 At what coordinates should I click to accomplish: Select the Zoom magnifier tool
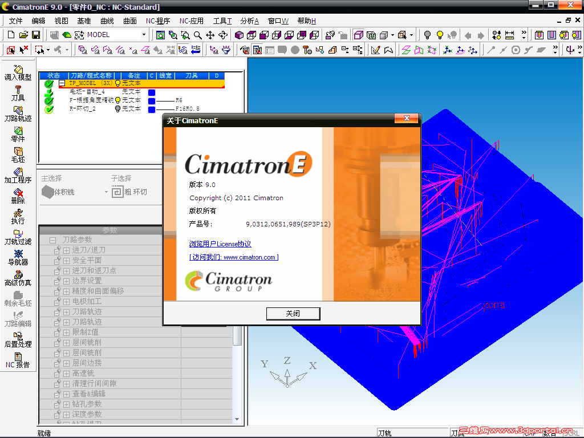coord(198,35)
